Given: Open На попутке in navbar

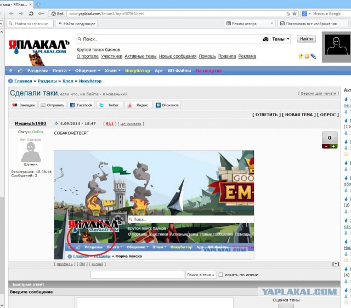Looking at the screenshot, I should point(208,71).
